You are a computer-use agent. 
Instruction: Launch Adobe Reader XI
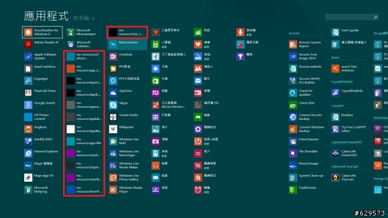42,44
